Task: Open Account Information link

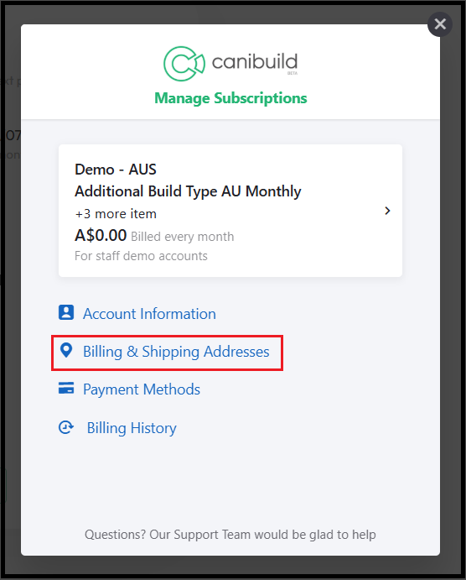Action: pos(149,314)
